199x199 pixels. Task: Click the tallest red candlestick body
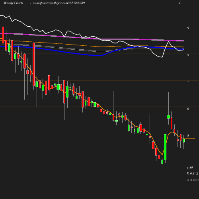(x=34, y=64)
